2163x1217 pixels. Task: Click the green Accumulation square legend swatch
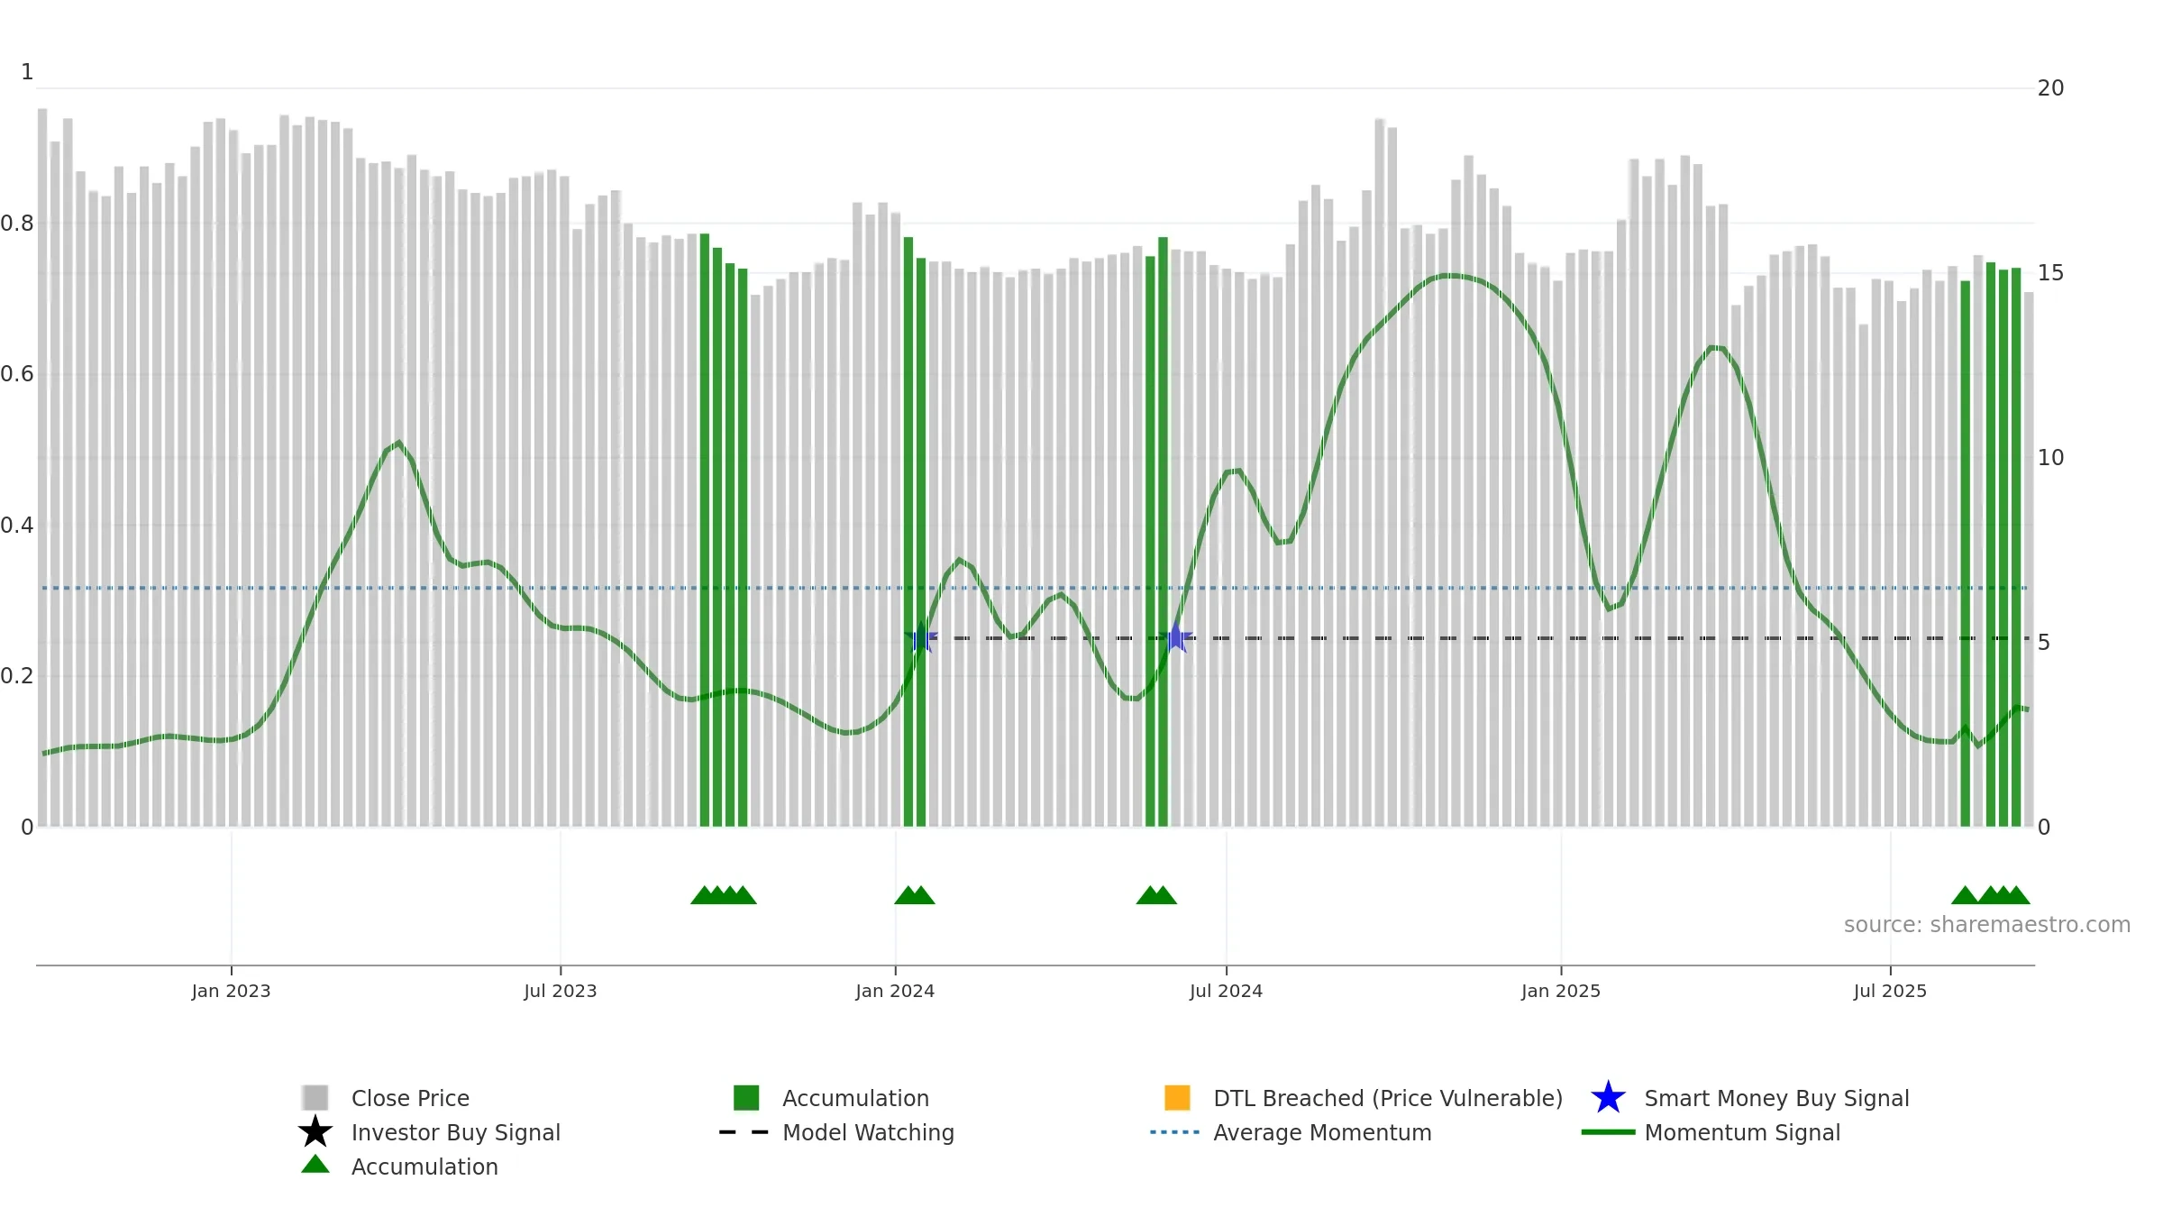pyautogui.click(x=746, y=1097)
